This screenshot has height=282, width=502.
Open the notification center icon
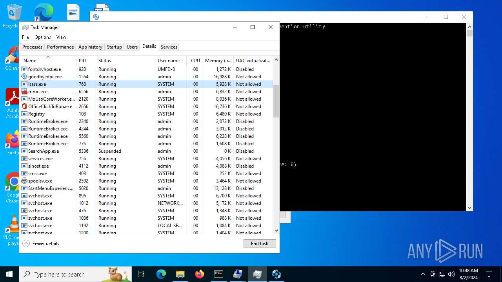coord(489,274)
